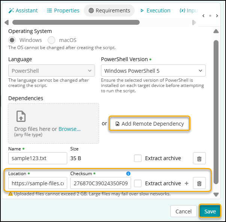Open the PowerShell Version dropdown
Viewport: 226px width, 222px height.
coord(153,70)
